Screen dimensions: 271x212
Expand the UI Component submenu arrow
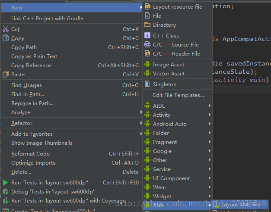[x=210, y=178]
